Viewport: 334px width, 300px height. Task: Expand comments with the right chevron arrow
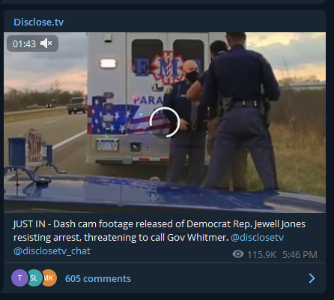tap(312, 278)
